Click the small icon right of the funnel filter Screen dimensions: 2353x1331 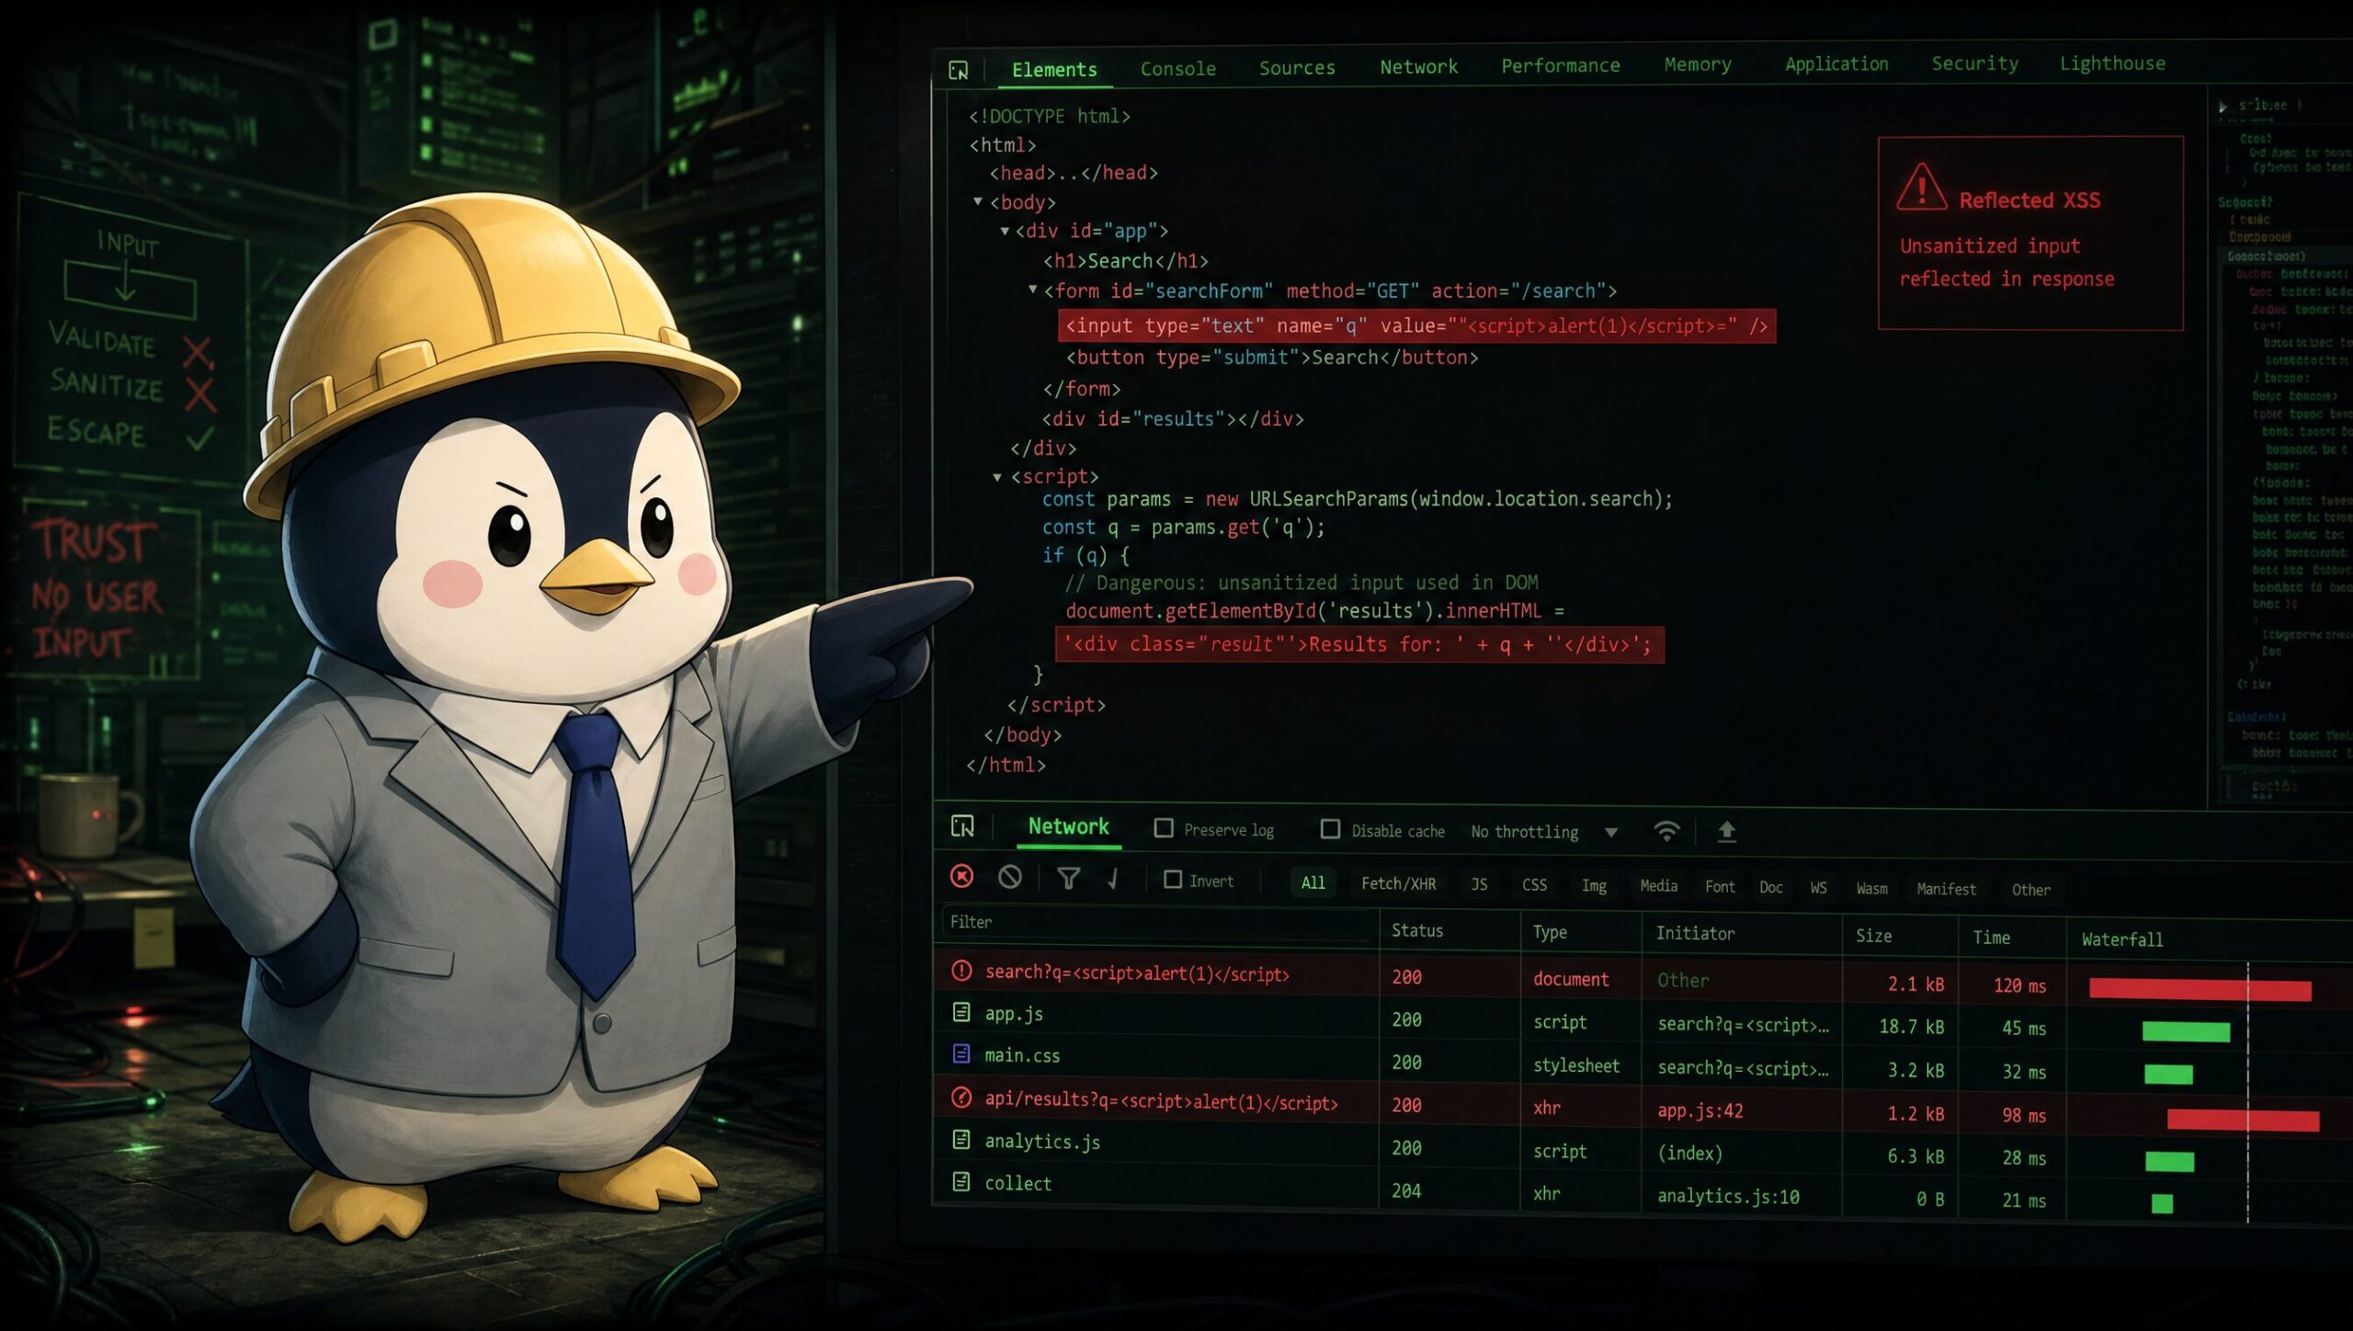point(1113,880)
